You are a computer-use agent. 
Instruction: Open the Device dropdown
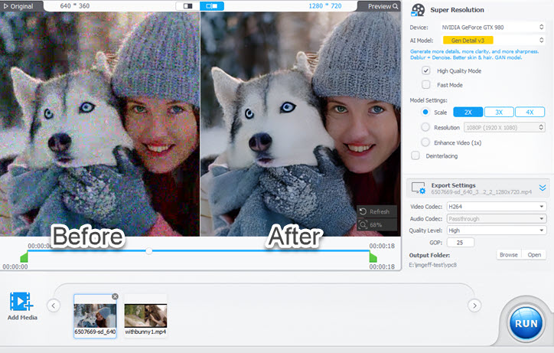click(x=493, y=28)
